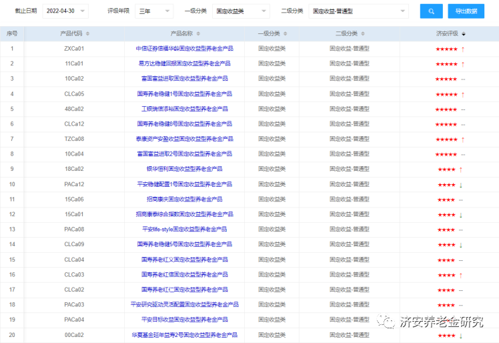Click product code ZXCa01 cell
The width and height of the screenshot is (499, 343).
74,49
